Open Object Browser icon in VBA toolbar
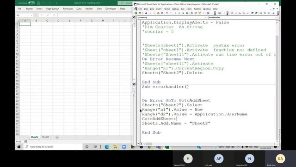The height and width of the screenshot is (167, 296). click(200, 13)
